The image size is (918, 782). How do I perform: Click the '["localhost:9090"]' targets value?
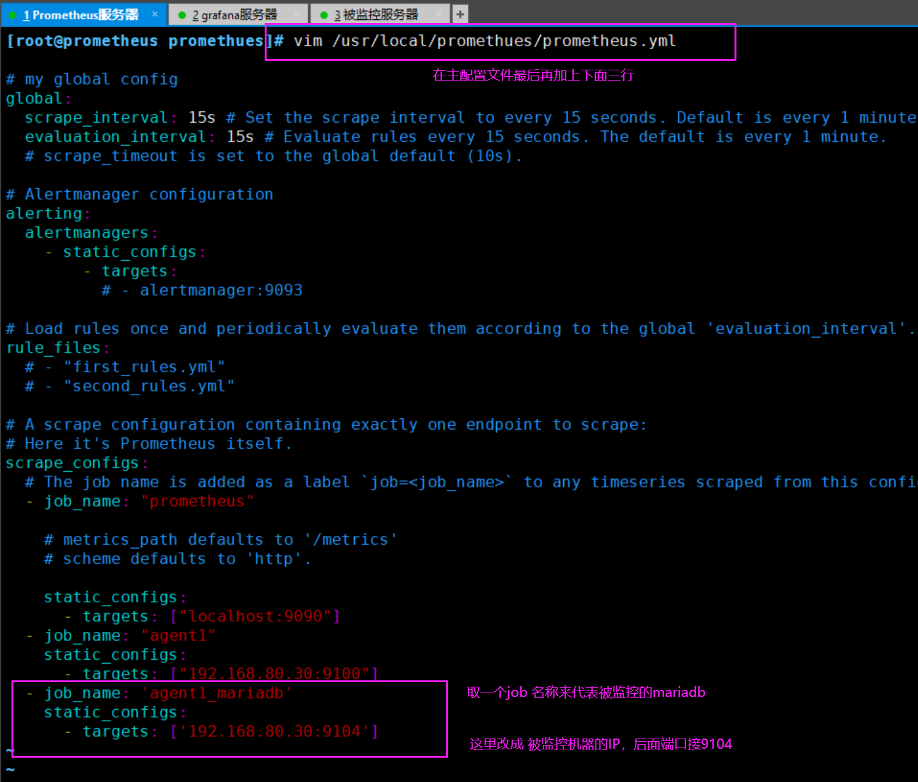(x=254, y=616)
